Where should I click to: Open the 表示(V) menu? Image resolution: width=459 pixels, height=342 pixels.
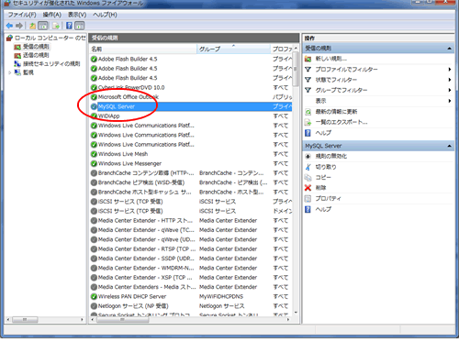coord(77,15)
